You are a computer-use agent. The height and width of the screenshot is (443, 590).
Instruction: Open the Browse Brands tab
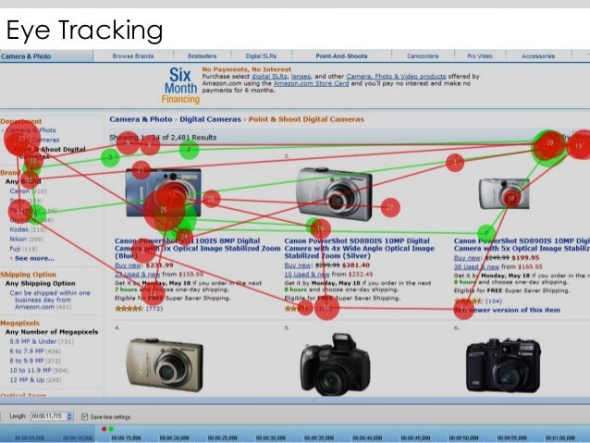(133, 56)
